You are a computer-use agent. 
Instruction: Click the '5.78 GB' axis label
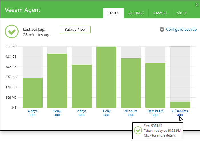pos(11,46)
